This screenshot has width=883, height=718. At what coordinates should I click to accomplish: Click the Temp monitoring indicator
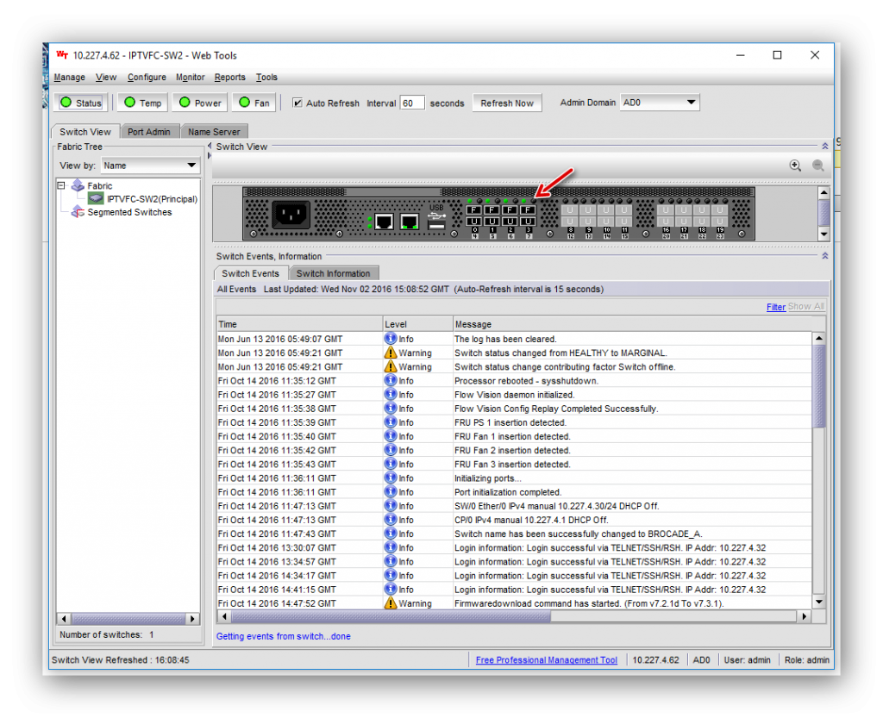coord(141,102)
